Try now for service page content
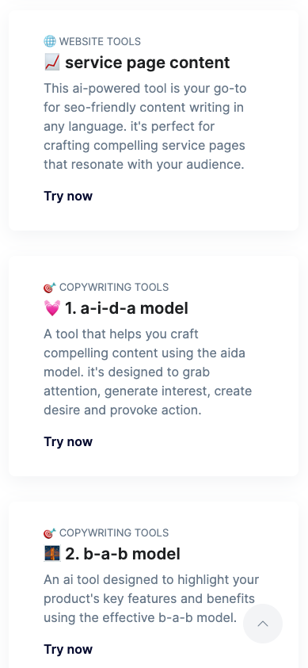 click(x=68, y=196)
